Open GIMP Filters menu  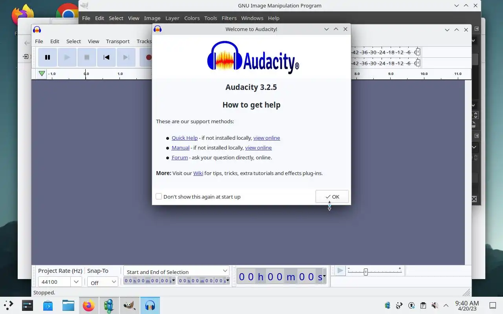point(229,18)
